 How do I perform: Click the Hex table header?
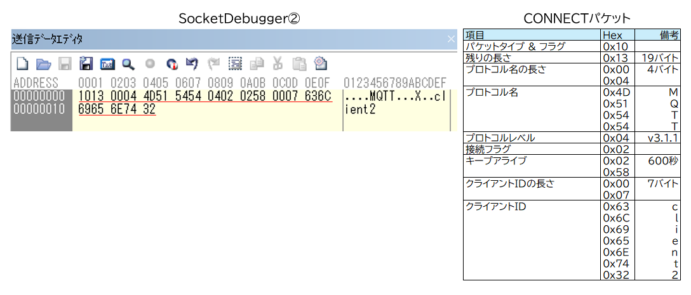[x=612, y=36]
